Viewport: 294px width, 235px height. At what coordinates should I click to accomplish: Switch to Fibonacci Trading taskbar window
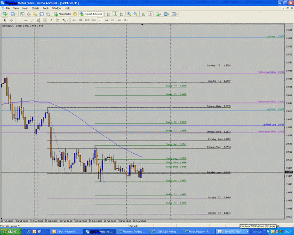pyautogui.click(x=132, y=232)
